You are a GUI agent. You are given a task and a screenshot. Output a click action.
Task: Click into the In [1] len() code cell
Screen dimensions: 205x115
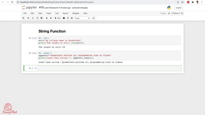tap(109, 41)
